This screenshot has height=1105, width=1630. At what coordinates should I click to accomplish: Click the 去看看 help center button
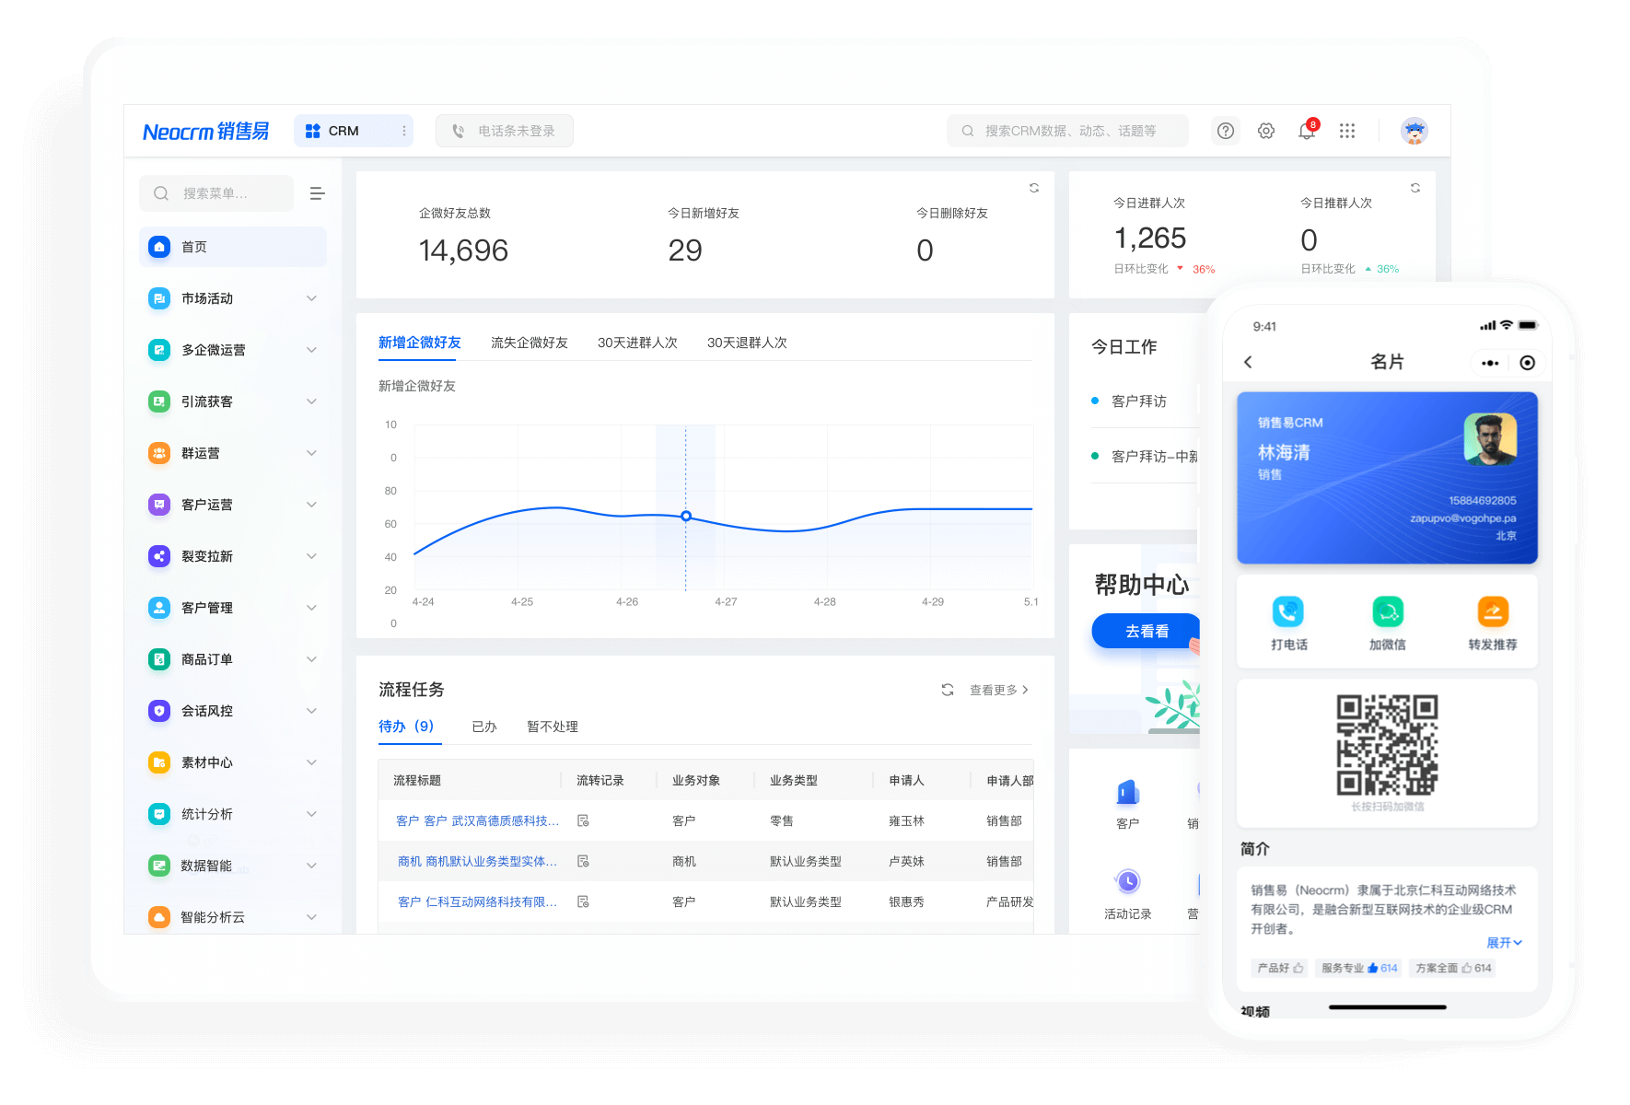tap(1147, 631)
